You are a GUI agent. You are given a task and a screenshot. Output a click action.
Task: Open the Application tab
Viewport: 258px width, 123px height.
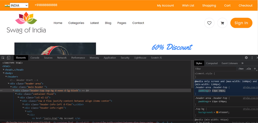[110, 58]
